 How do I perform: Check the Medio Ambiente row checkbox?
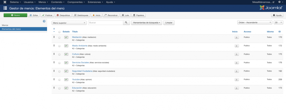point(59,46)
